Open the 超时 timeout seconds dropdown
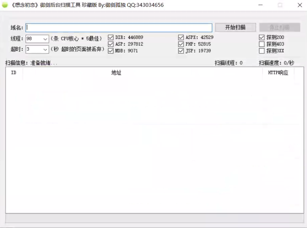The height and width of the screenshot is (228, 307). point(45,49)
